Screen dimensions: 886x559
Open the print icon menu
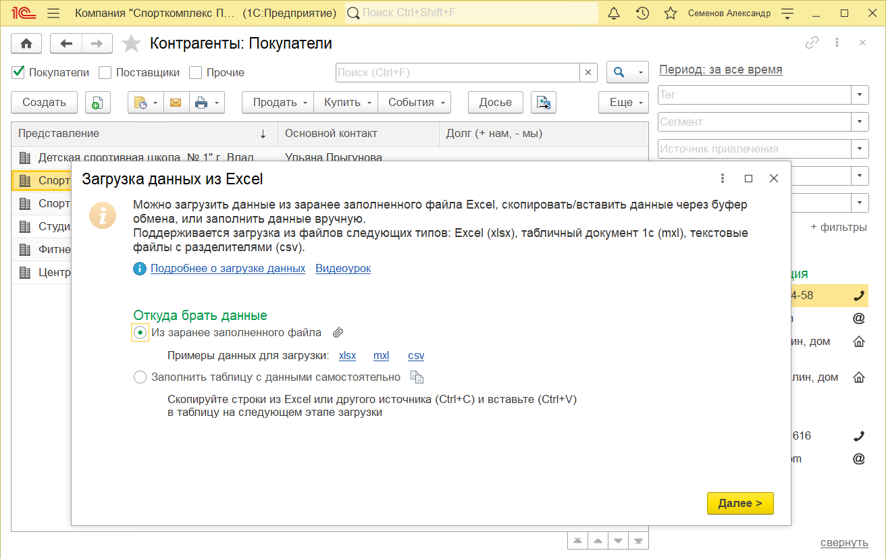pyautogui.click(x=207, y=103)
